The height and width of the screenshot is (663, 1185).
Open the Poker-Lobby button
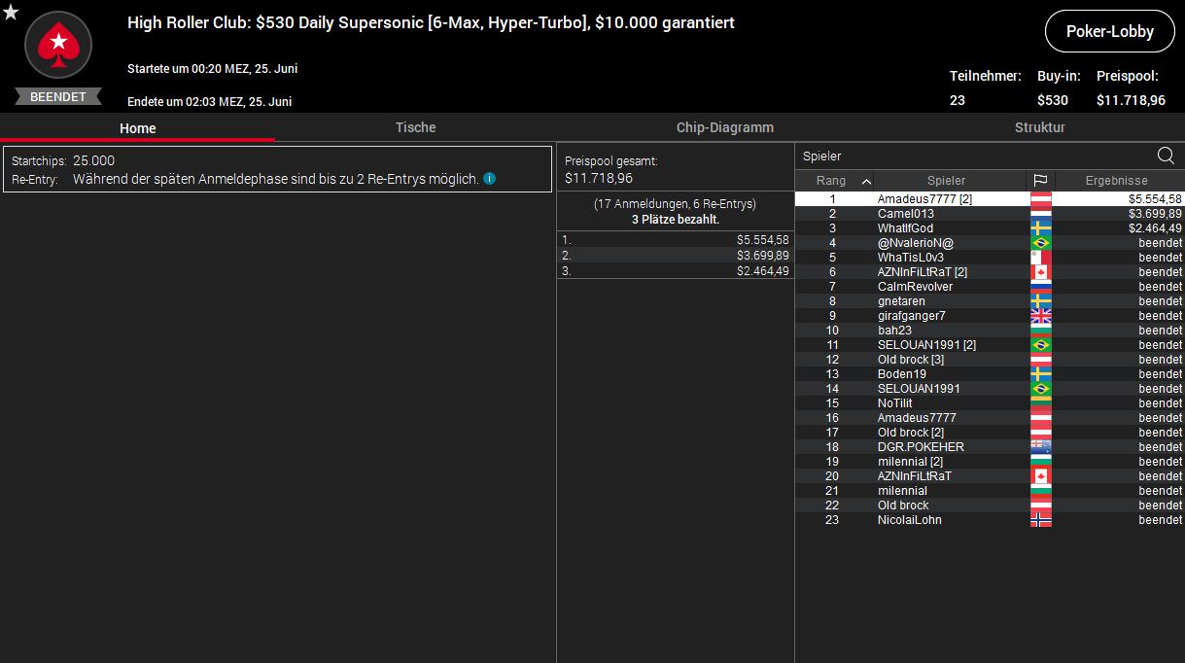(1109, 31)
